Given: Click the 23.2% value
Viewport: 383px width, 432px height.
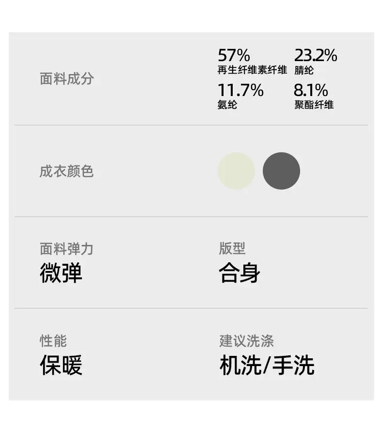Looking at the screenshot, I should pos(316,55).
